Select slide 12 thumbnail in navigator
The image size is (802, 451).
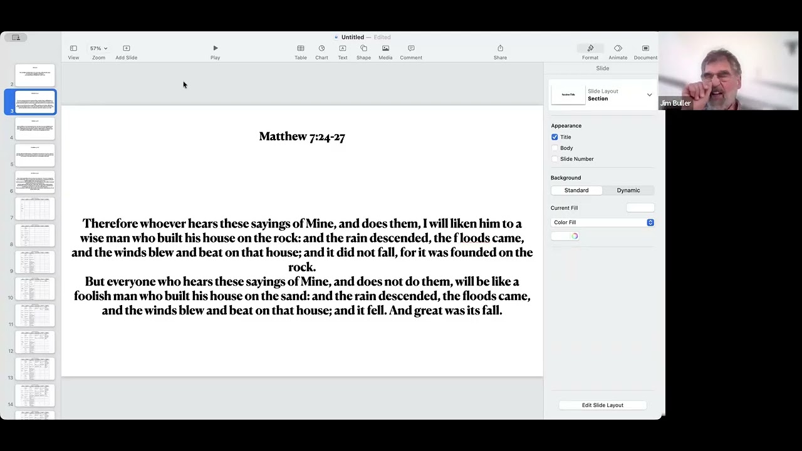[x=35, y=342]
